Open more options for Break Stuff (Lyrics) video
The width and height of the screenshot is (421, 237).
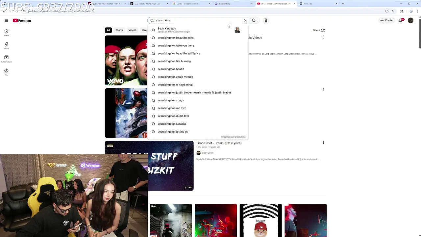tap(323, 143)
